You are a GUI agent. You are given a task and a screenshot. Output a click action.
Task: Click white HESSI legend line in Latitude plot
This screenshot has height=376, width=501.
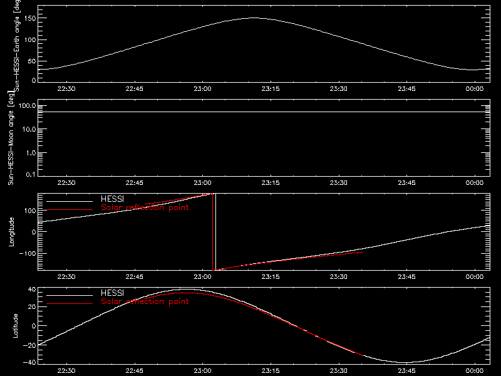(70, 295)
